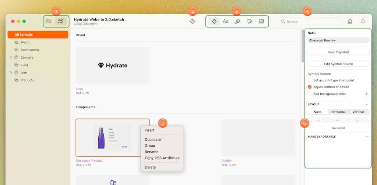Click the background color variable icon

tap(367, 94)
